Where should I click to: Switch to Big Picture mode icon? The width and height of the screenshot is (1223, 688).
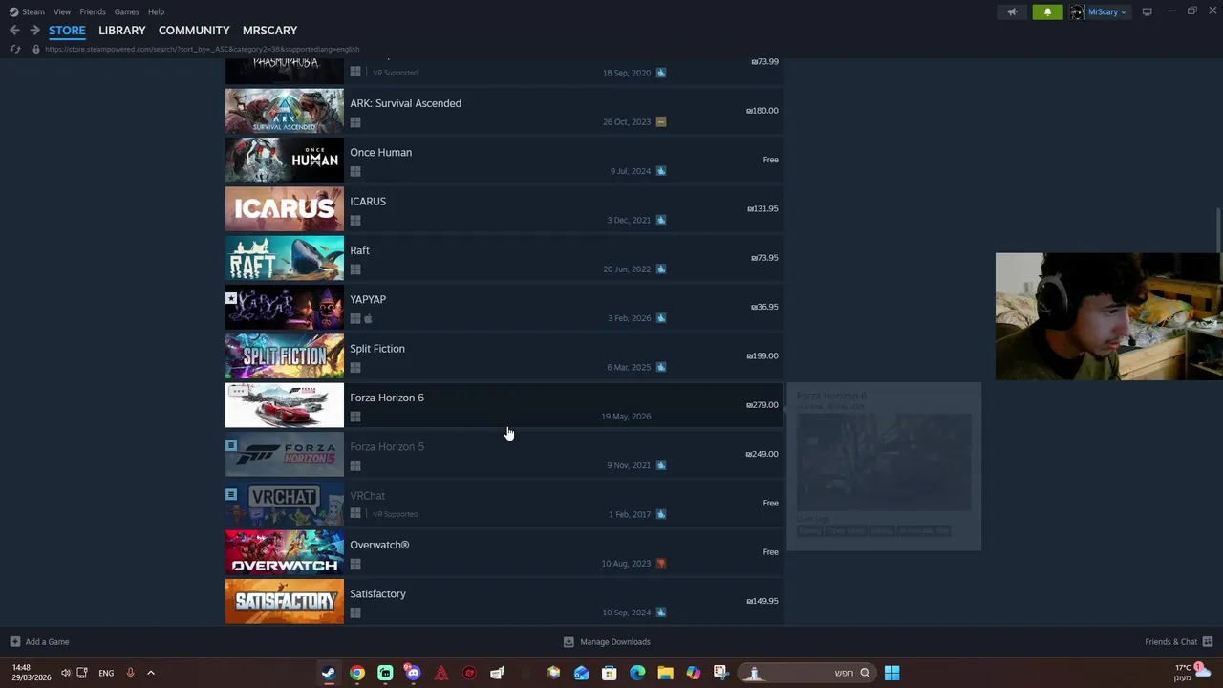(1147, 11)
